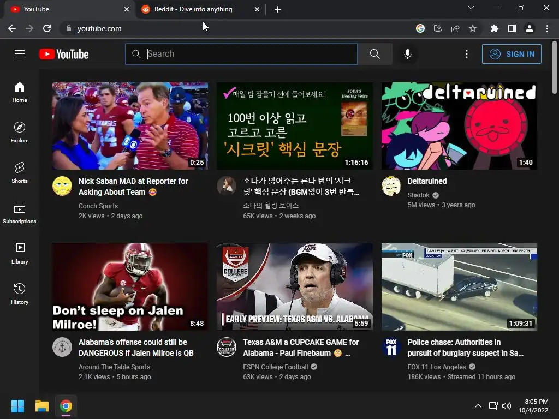The image size is (559, 419).
Task: Open Shadok channel name
Action: pyautogui.click(x=419, y=195)
